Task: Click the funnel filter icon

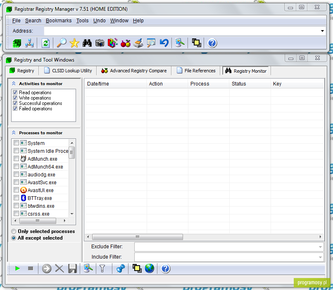Action: tap(102, 269)
